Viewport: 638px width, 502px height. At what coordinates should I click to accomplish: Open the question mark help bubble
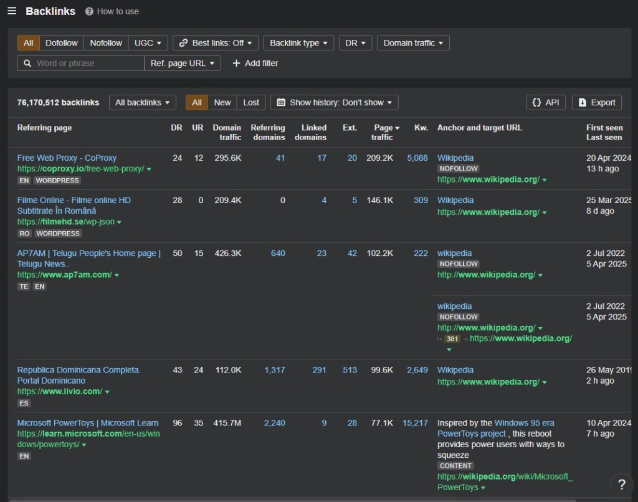tap(621, 484)
